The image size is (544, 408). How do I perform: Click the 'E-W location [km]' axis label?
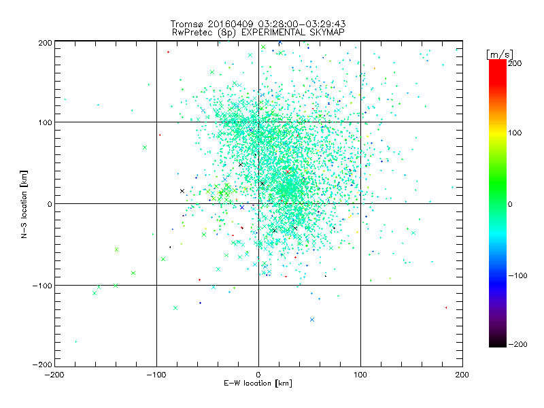[258, 384]
